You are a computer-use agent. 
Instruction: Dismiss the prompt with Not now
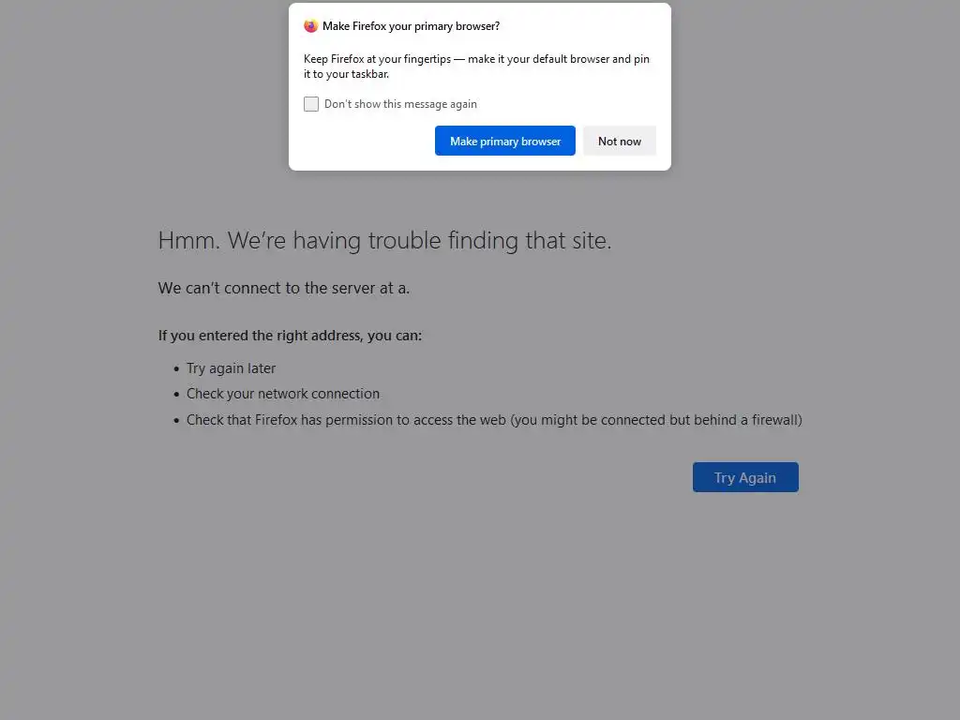coord(620,142)
